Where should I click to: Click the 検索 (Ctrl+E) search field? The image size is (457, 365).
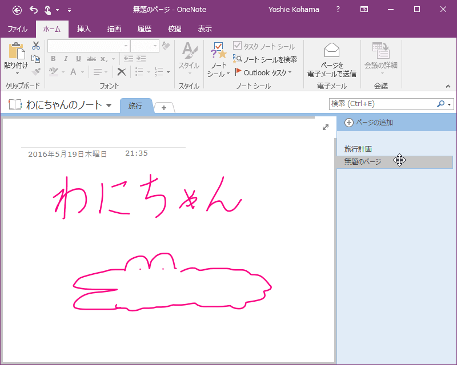coord(383,104)
